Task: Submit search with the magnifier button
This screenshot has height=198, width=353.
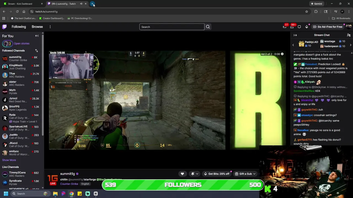Action: (x=208, y=27)
